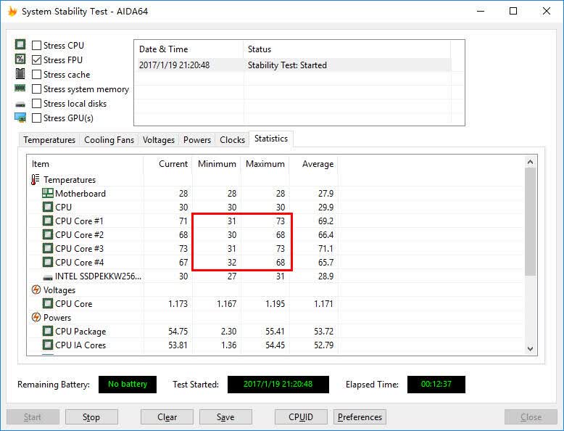Click the thermometer icon for Temperatures group
Image resolution: width=564 pixels, height=431 pixels.
click(36, 179)
